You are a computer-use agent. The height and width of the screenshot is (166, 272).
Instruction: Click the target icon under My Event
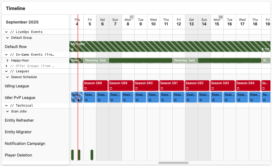[72, 49]
